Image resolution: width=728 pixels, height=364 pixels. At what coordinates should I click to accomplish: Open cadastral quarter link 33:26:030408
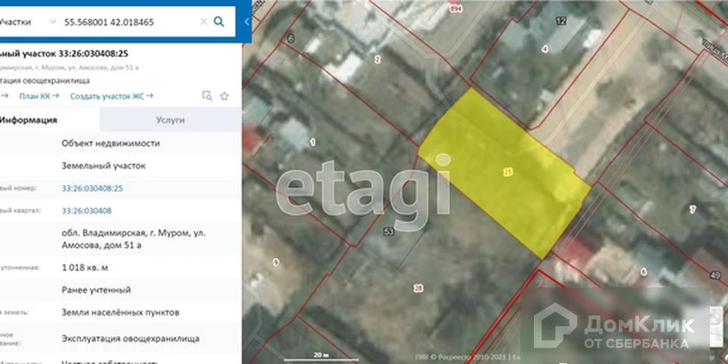(x=86, y=211)
